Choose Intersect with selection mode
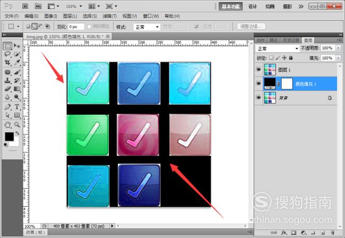Viewport: 345px width, 238px height. click(47, 26)
